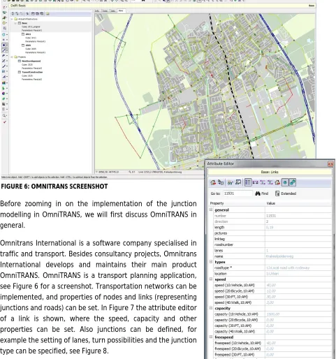Select the TunnelConstruction project variant

32,72
